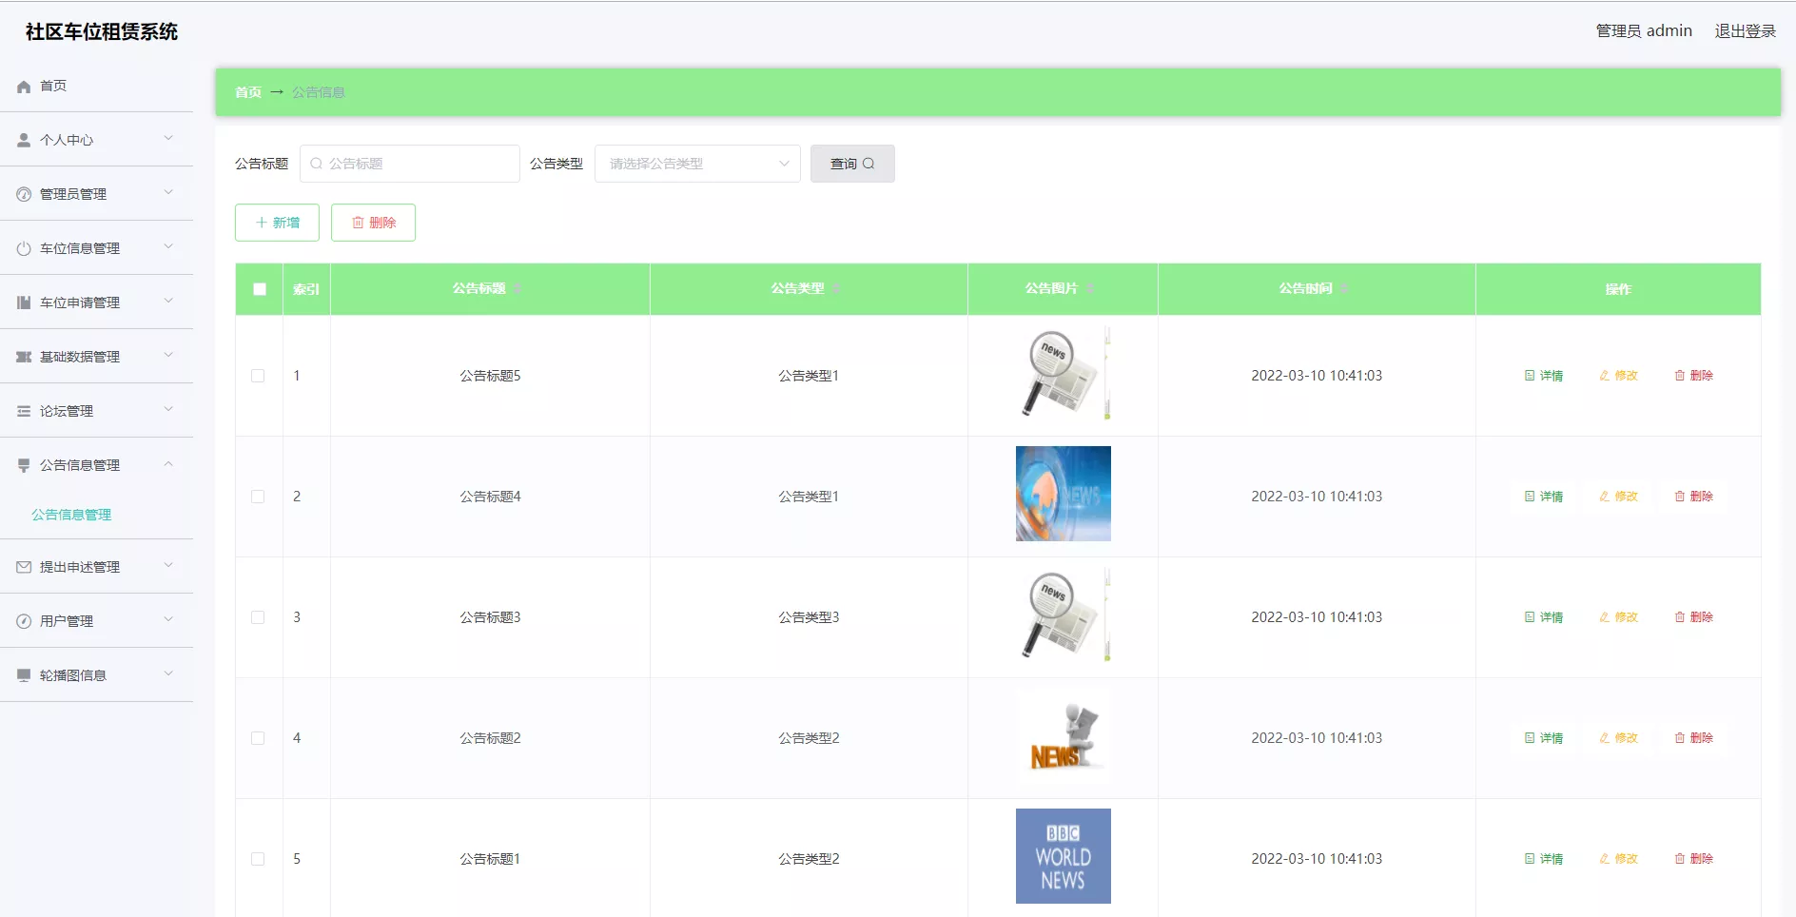Viewport: 1796px width, 917px height.
Task: Expand the 轮播图信息 menu chevron
Action: click(168, 674)
